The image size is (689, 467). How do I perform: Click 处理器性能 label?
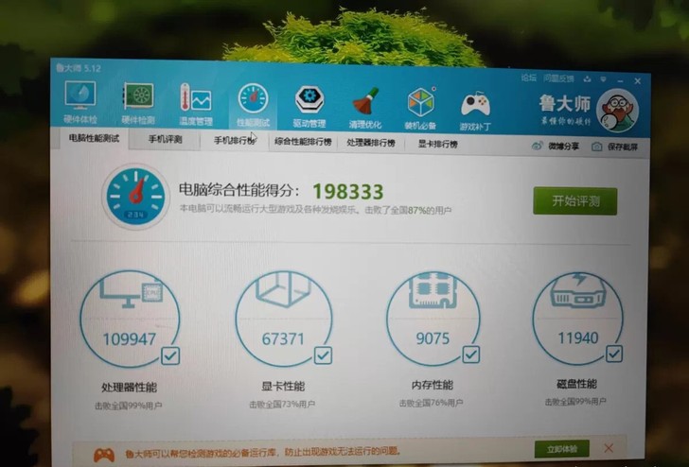point(129,388)
